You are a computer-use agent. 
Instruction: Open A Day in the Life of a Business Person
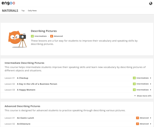[37, 84]
